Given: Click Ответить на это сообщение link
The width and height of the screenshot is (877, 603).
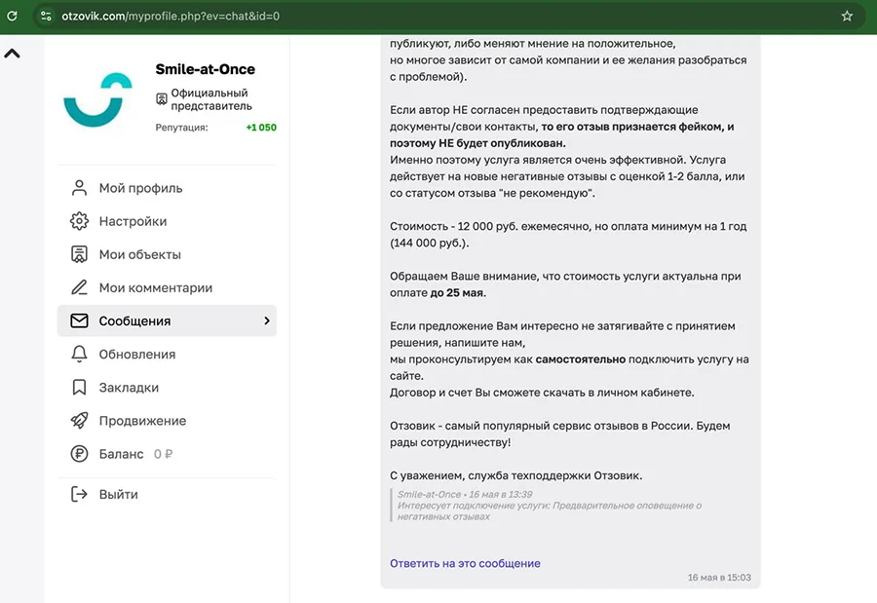Looking at the screenshot, I should coord(465,563).
